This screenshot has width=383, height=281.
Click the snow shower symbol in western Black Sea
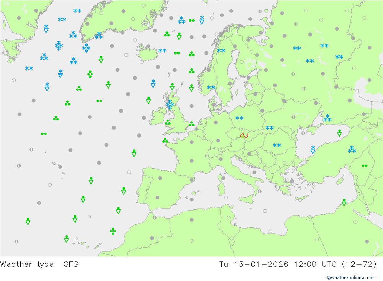[313, 150]
